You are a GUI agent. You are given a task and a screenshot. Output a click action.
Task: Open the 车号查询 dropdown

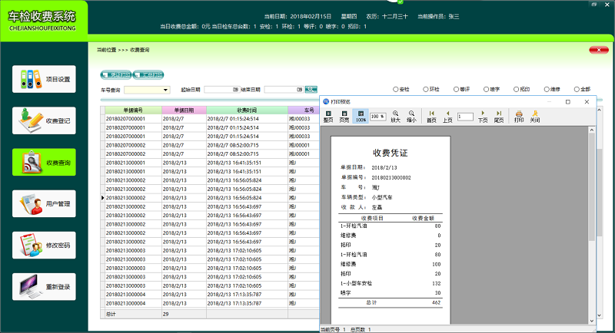[165, 90]
